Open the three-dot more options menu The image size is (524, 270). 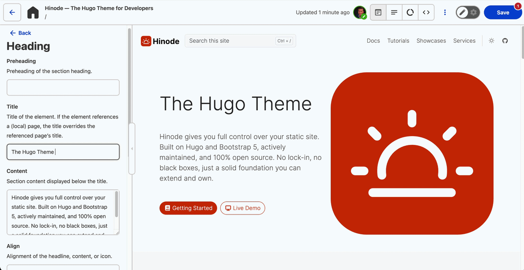(445, 12)
